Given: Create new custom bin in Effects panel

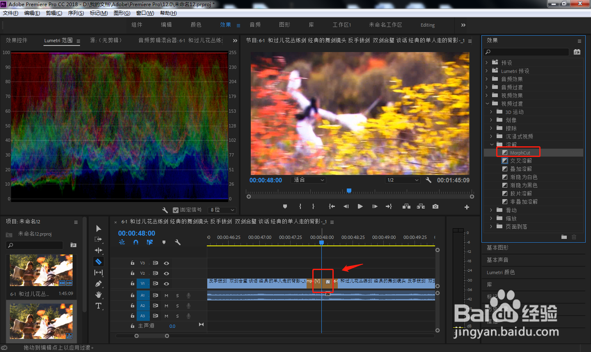Looking at the screenshot, I should point(564,237).
